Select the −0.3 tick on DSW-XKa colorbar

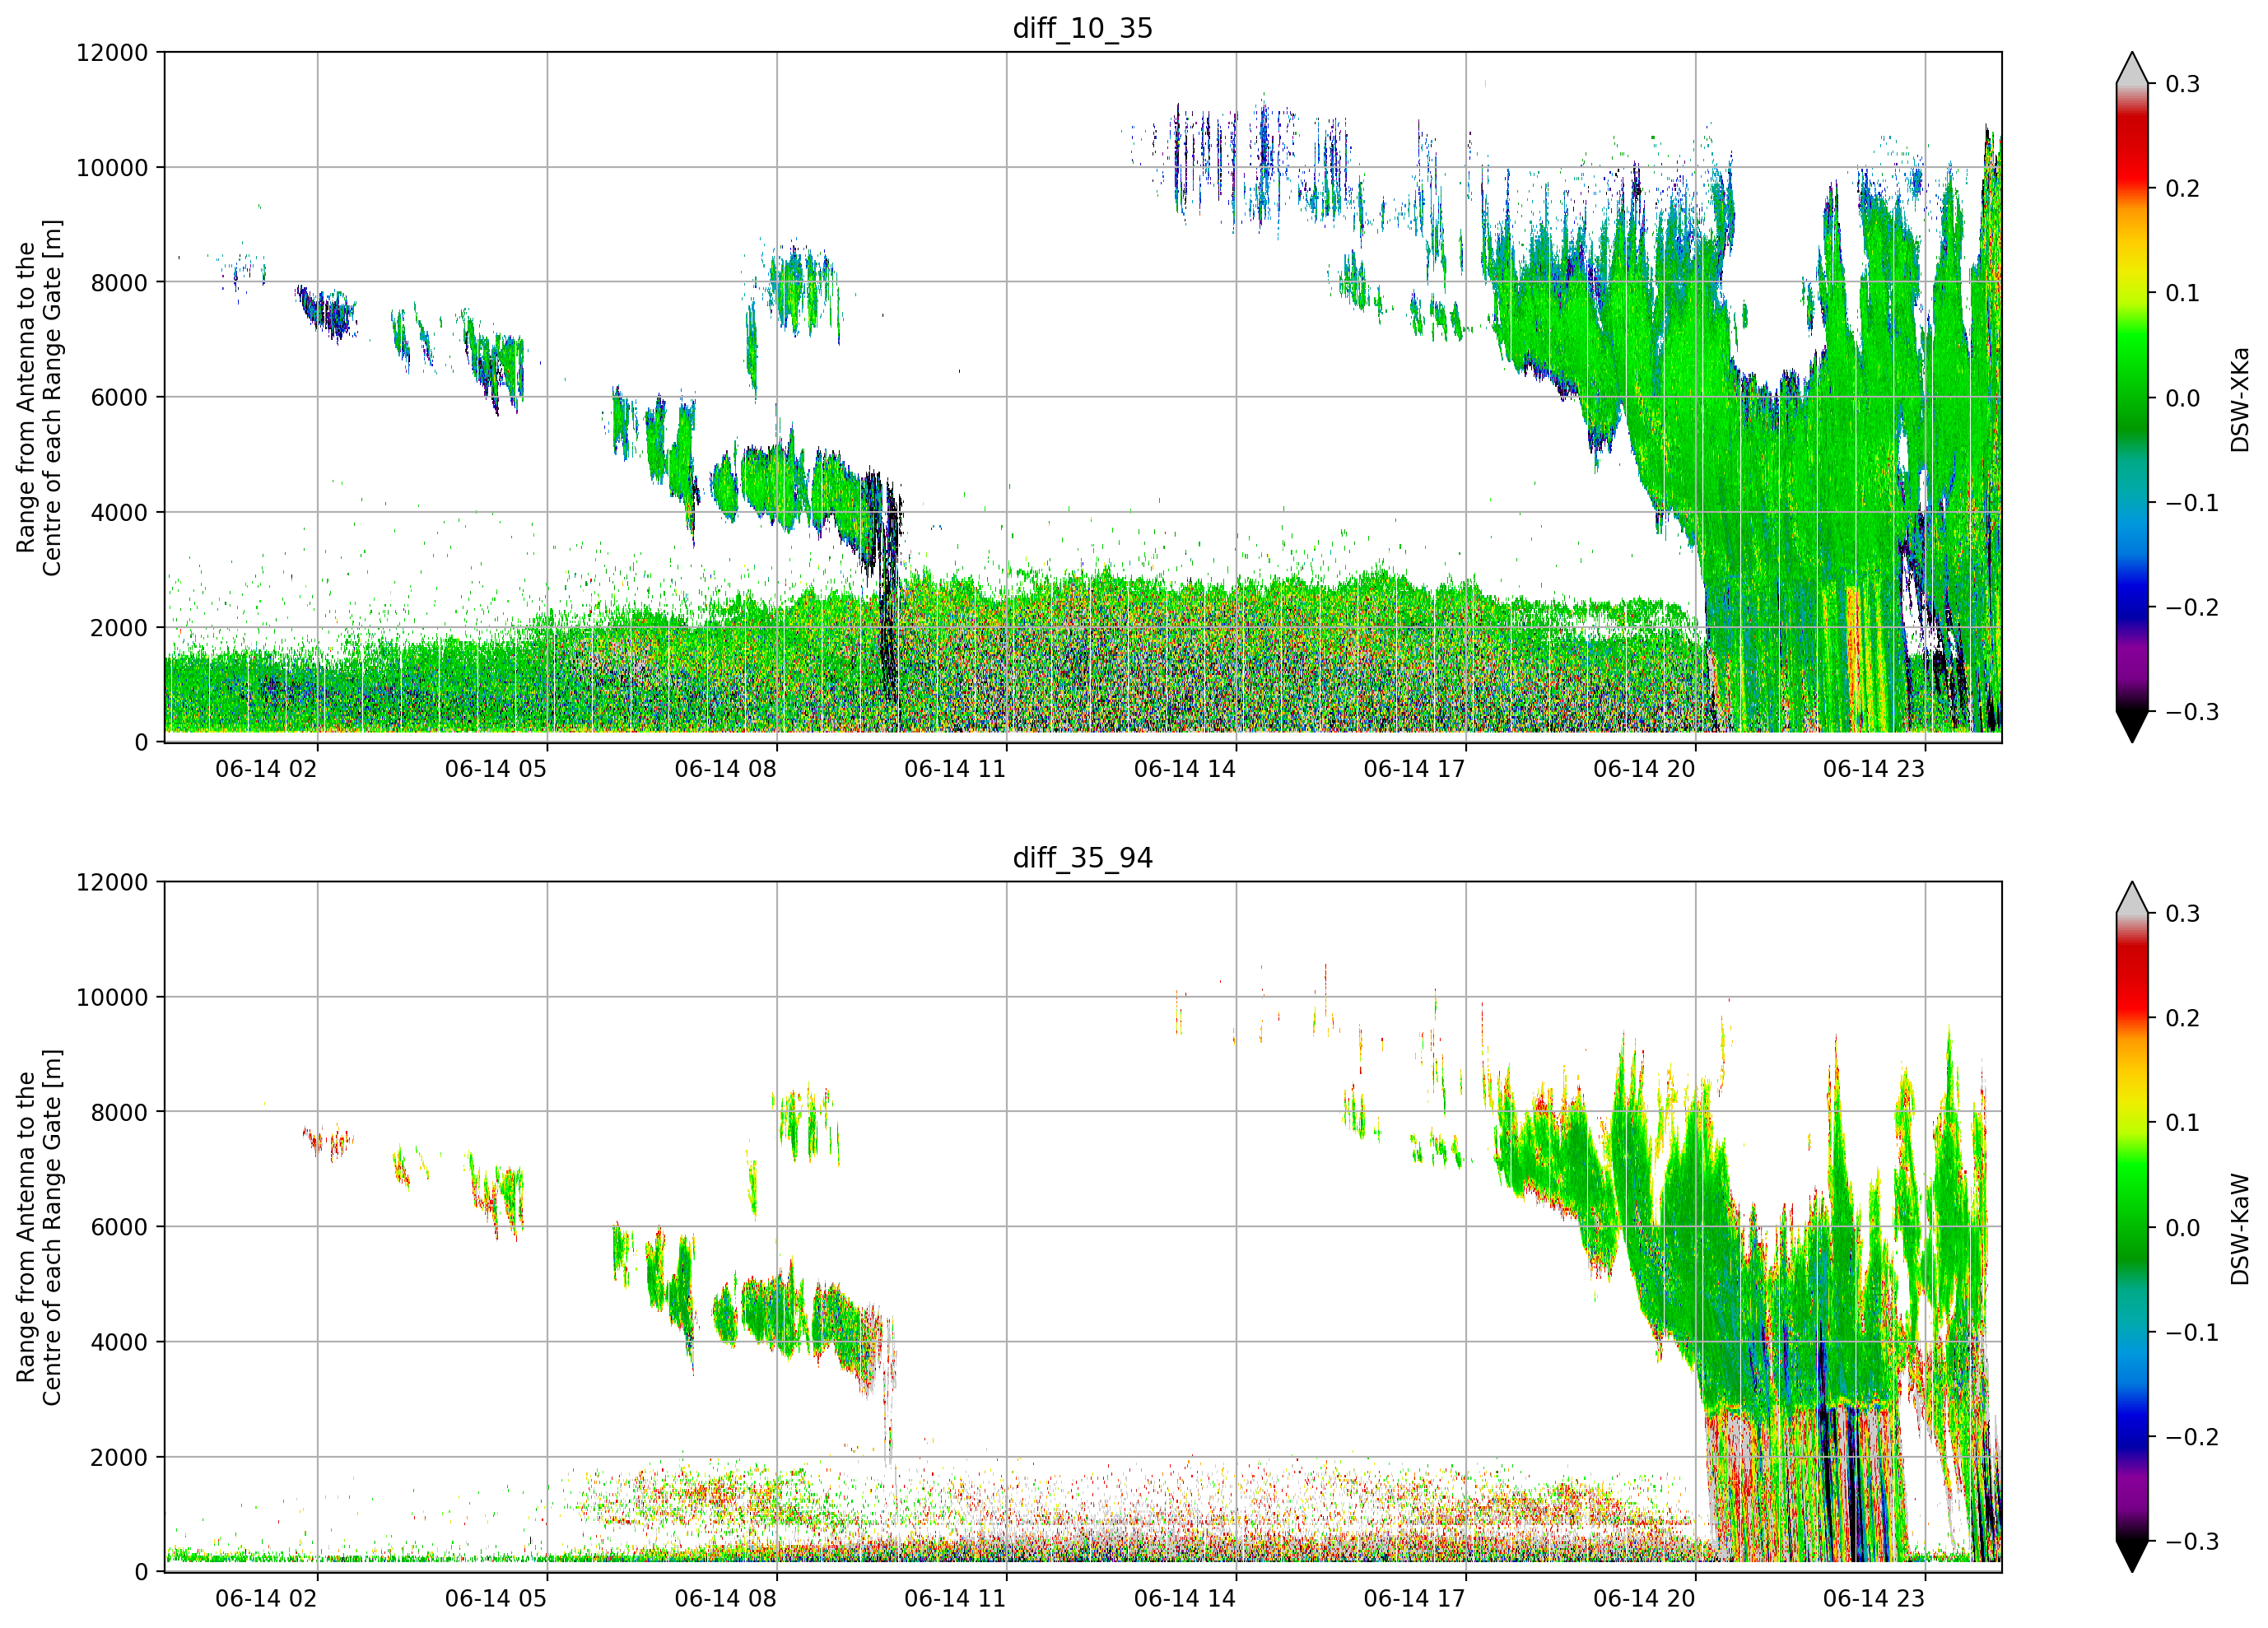click(x=2192, y=712)
